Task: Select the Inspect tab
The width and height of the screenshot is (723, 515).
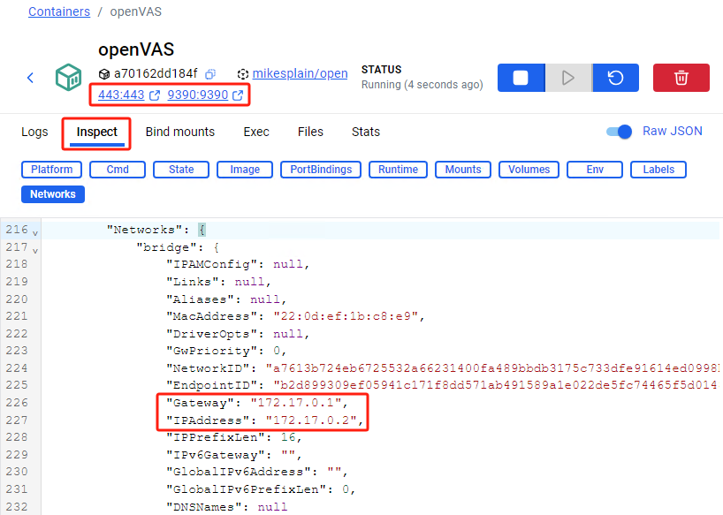Action: tap(97, 132)
